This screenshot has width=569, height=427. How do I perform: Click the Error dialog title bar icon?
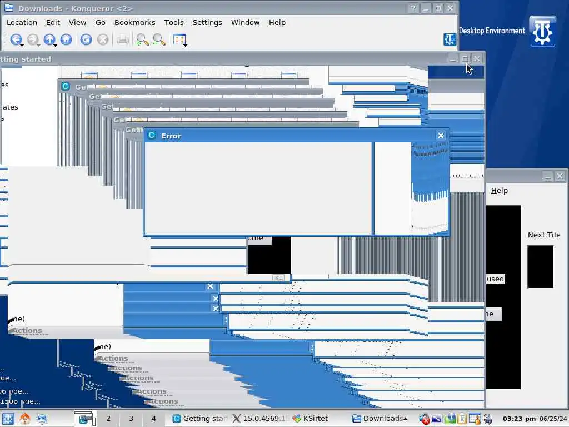click(152, 136)
